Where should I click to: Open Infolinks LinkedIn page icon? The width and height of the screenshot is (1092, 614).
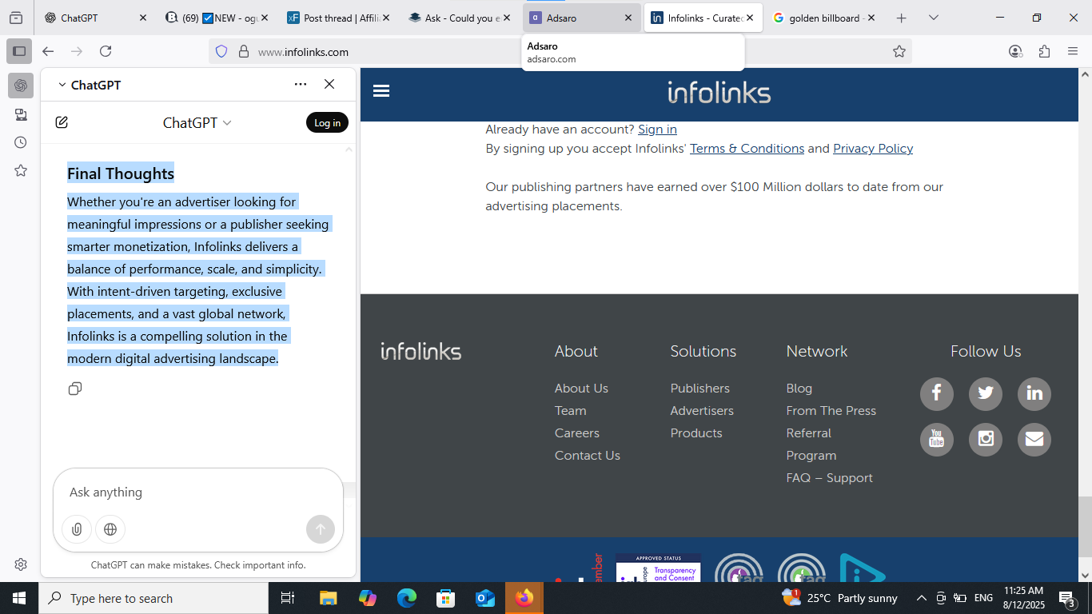click(x=1034, y=393)
